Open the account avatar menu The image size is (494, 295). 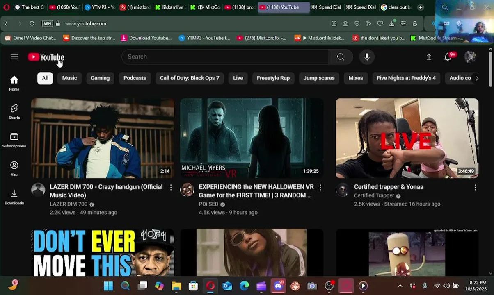470,57
